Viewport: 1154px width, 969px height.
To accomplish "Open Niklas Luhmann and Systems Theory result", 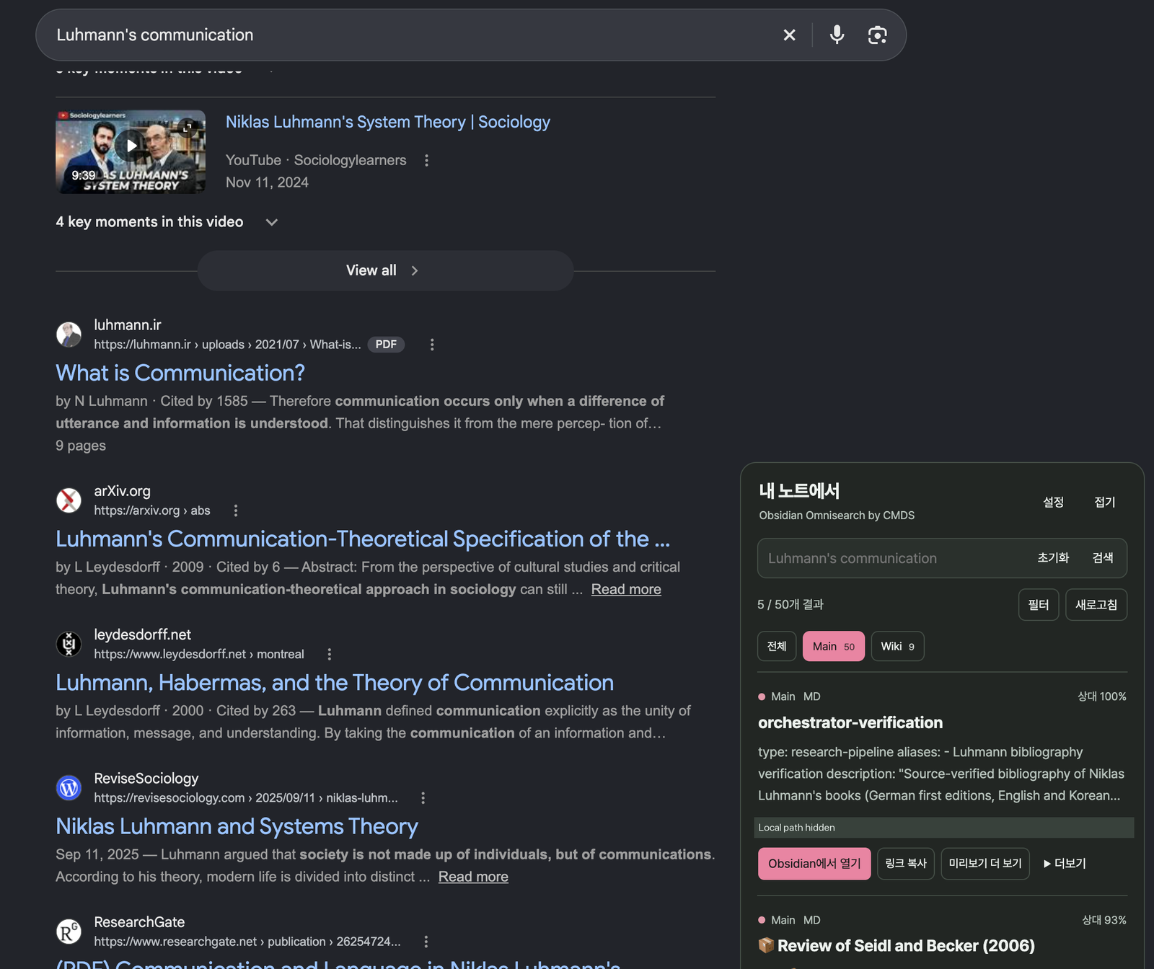I will [237, 826].
